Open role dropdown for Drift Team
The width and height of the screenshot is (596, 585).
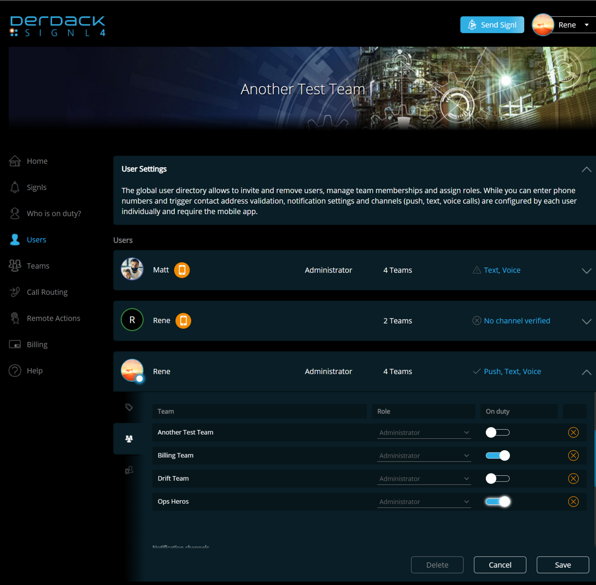pyautogui.click(x=424, y=479)
